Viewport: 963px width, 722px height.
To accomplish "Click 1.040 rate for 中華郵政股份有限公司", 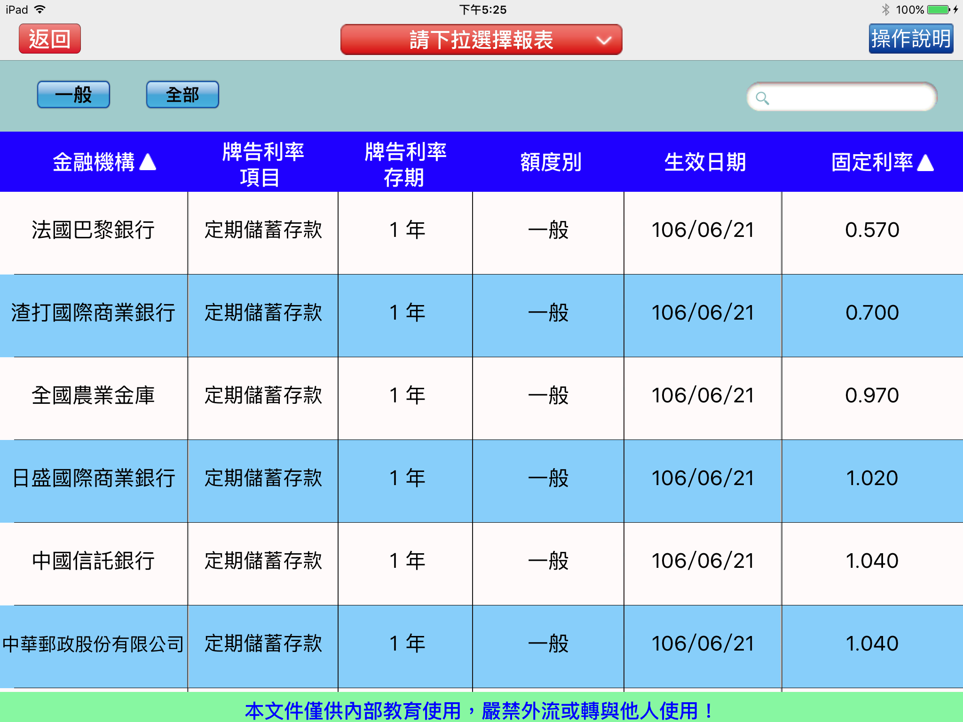I will click(872, 644).
